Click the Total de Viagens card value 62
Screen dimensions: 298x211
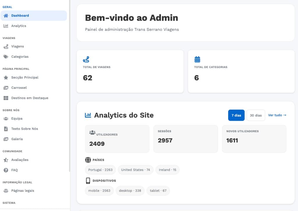pyautogui.click(x=88, y=78)
